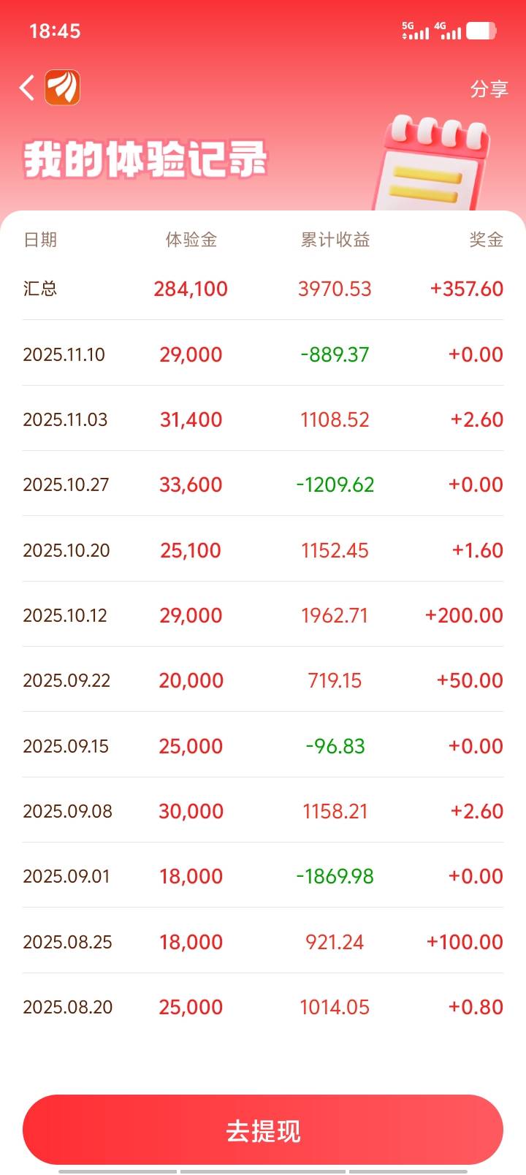The width and height of the screenshot is (526, 1175).
Task: Tap the 我的体验记录 page title
Action: coord(145,160)
